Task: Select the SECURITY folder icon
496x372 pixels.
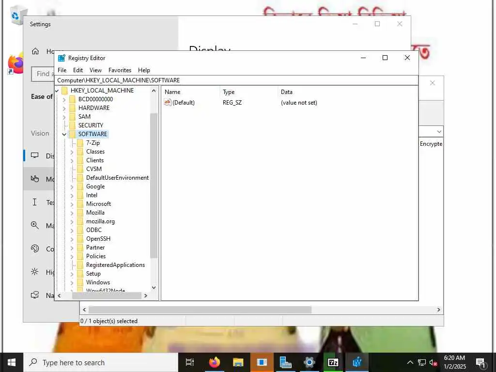Action: pos(73,125)
